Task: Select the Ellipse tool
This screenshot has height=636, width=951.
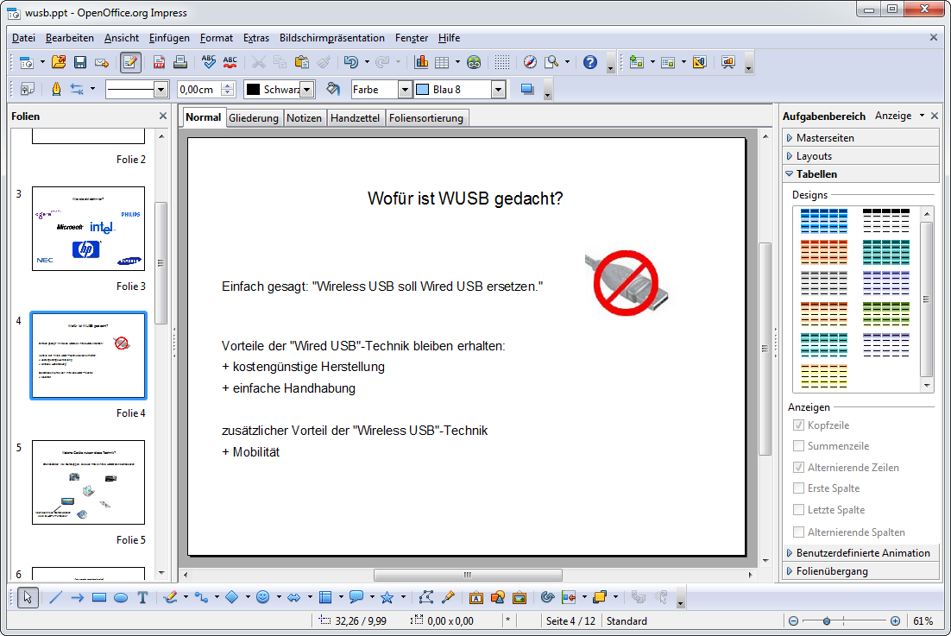Action: 120,597
